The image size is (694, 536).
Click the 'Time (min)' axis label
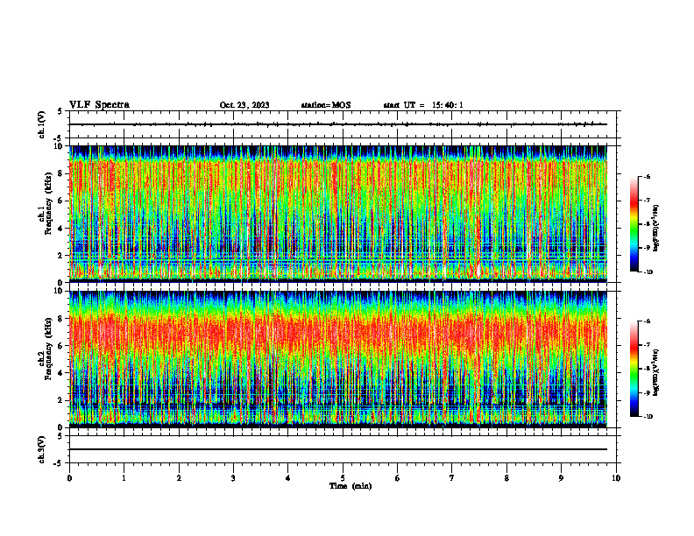351,486
